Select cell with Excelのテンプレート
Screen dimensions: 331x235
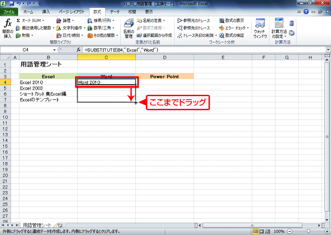click(48, 100)
